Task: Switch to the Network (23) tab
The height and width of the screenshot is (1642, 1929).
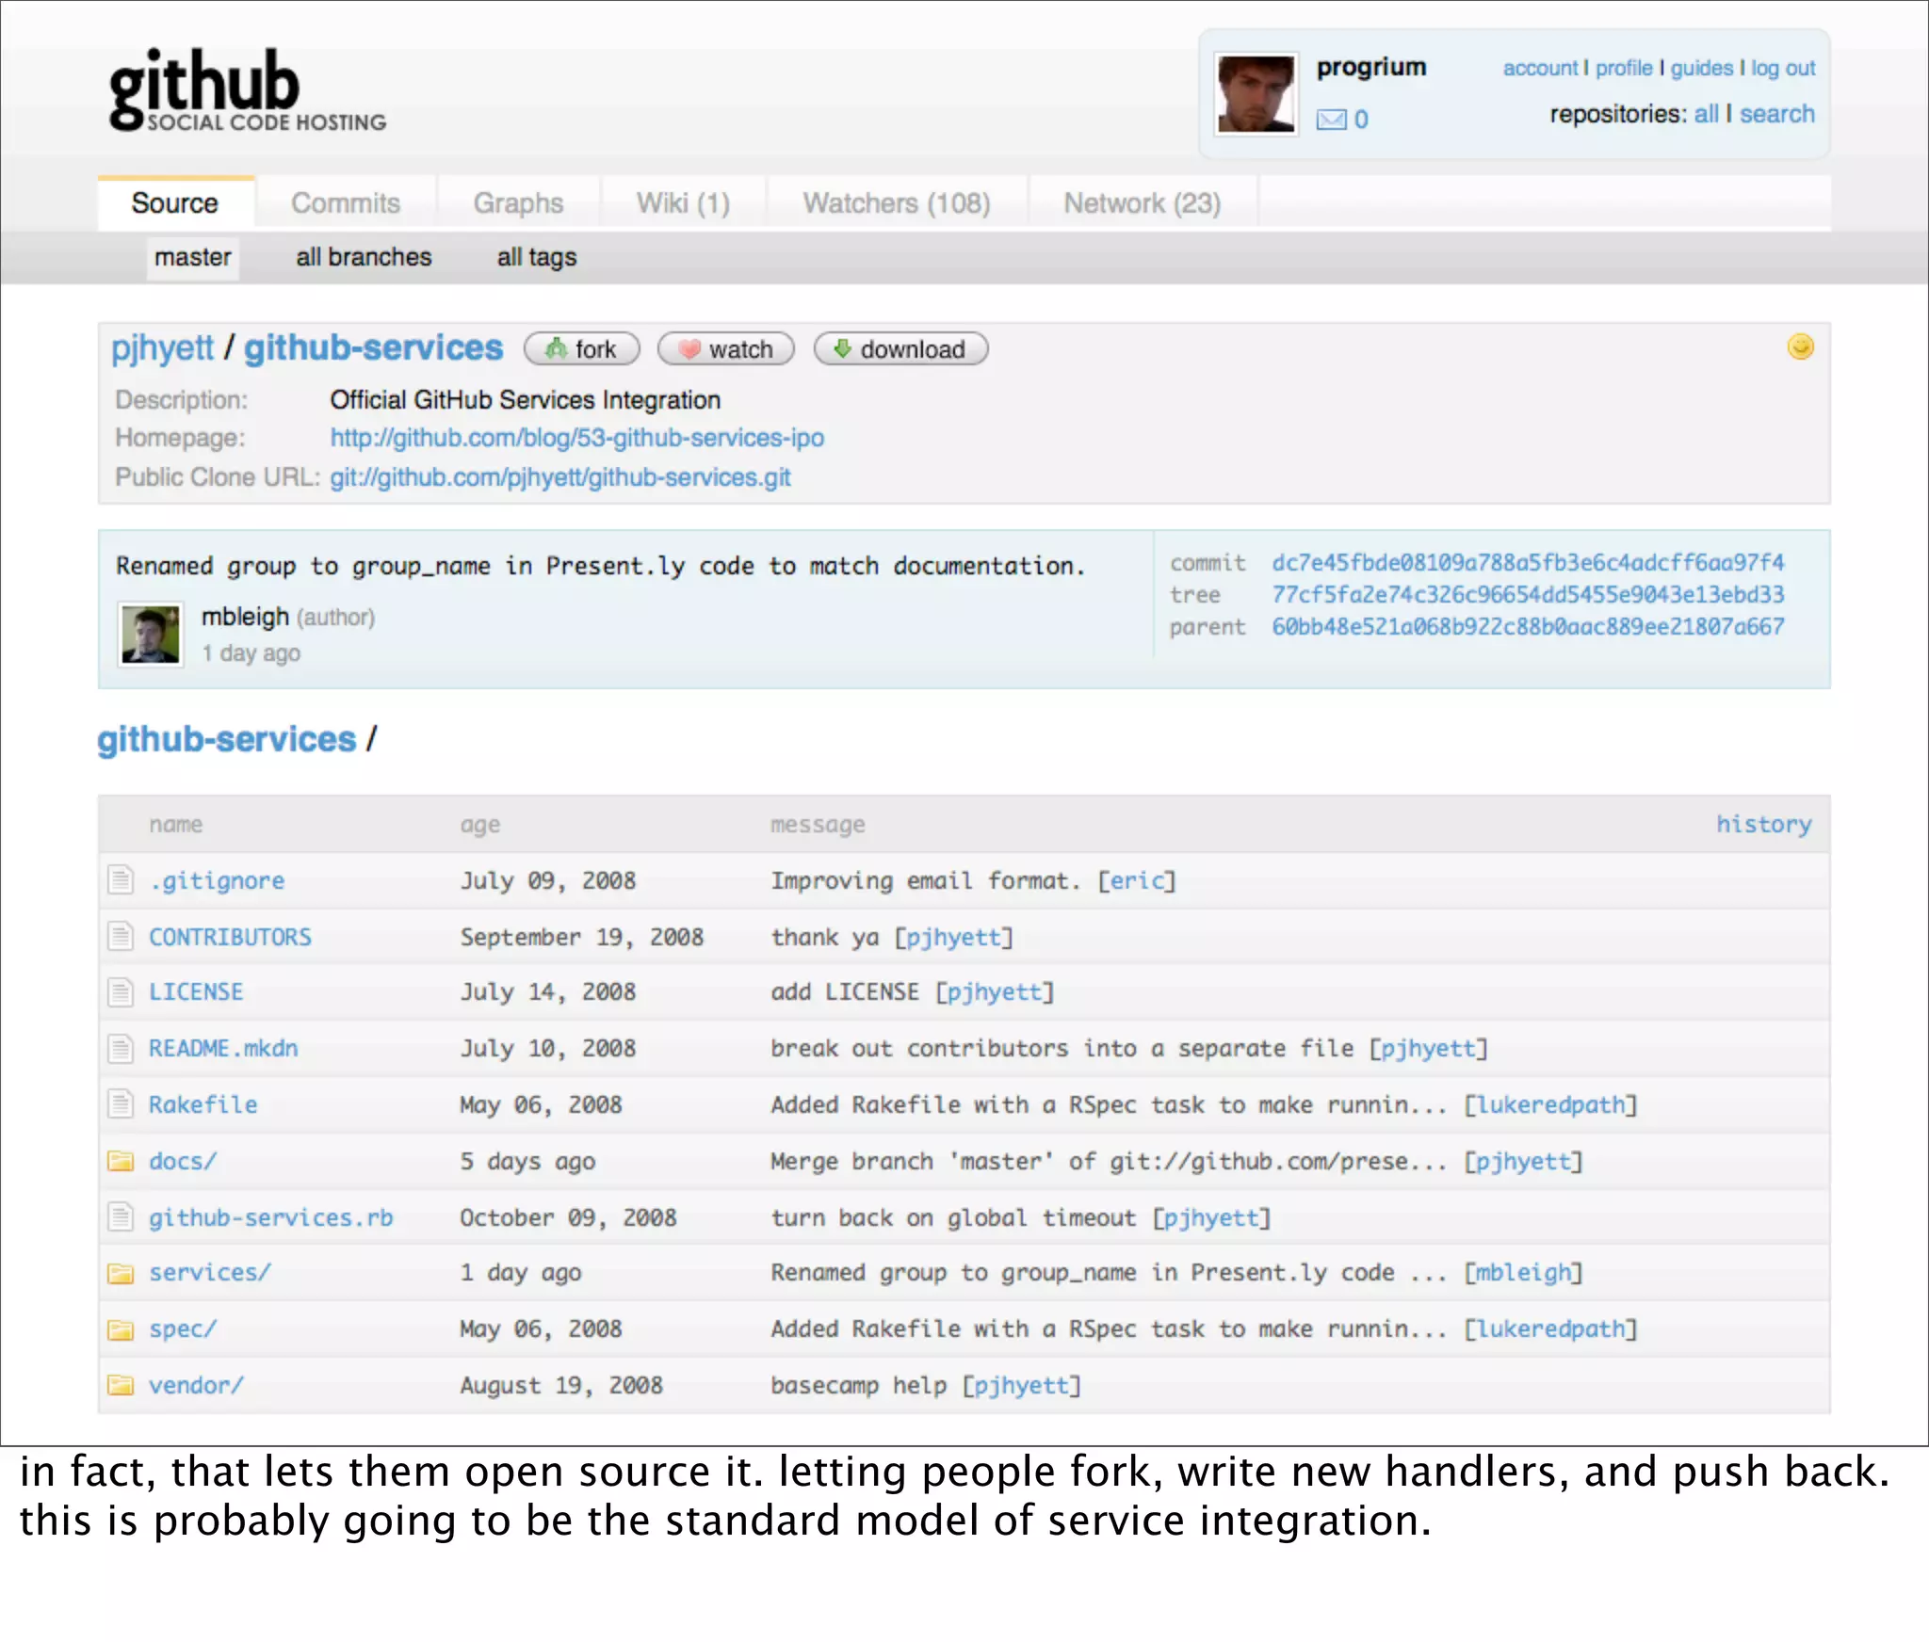Action: (x=1142, y=203)
